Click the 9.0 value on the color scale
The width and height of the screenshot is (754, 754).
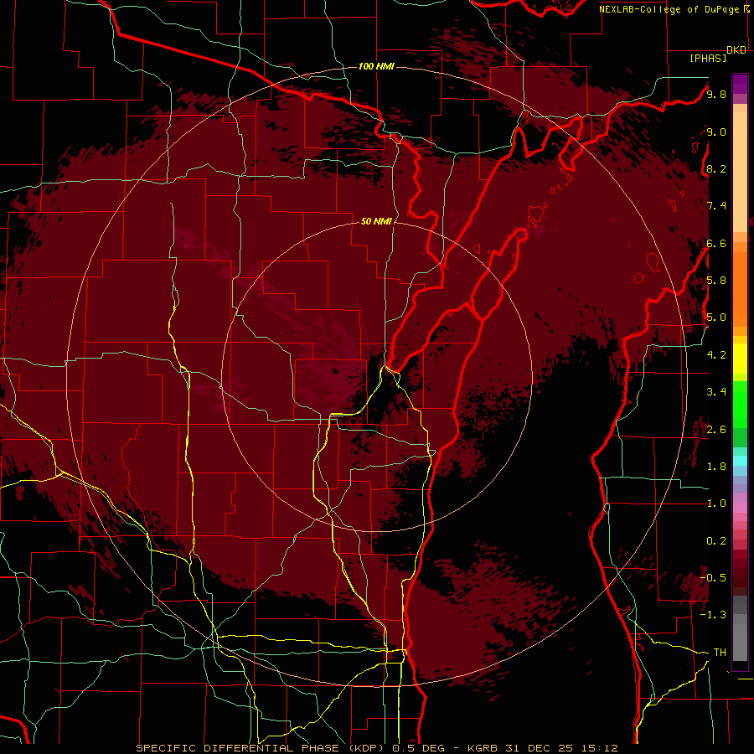[x=716, y=132]
